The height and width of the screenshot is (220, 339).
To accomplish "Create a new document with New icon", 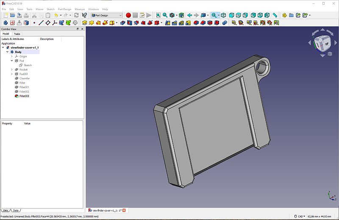I will click(6, 15).
